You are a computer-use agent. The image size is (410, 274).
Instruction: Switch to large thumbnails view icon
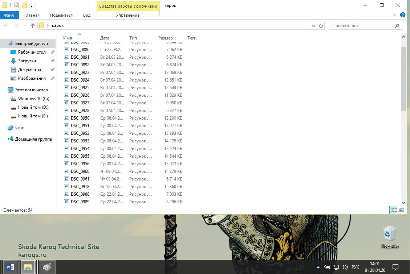(x=401, y=210)
